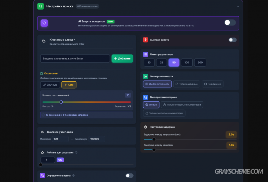Click the red lightning Быстрая работа icon
This screenshot has height=182, width=268.
coord(145,40)
